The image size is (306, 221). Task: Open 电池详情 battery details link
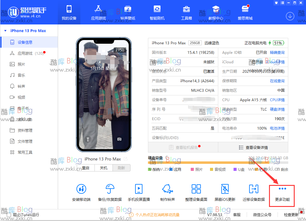coord(277,128)
